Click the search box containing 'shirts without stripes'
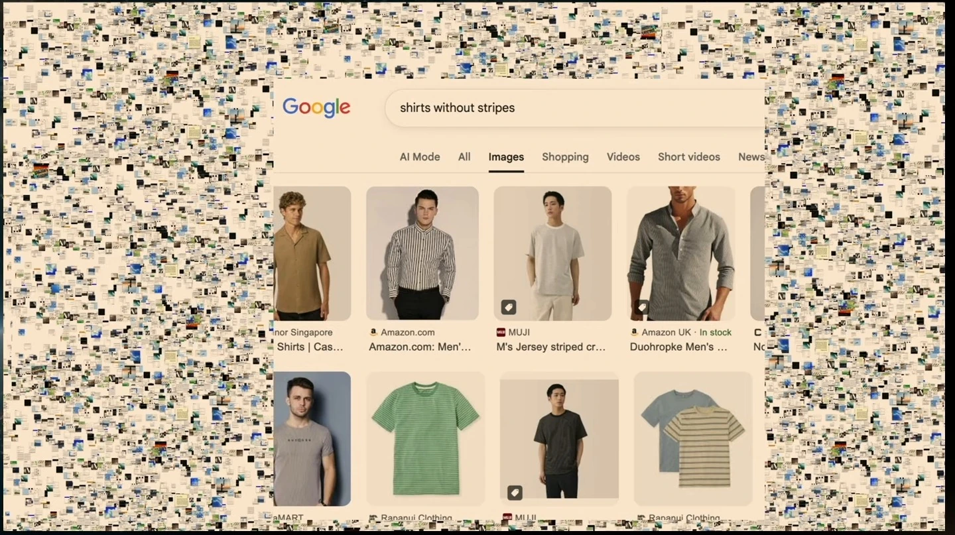 click(574, 108)
